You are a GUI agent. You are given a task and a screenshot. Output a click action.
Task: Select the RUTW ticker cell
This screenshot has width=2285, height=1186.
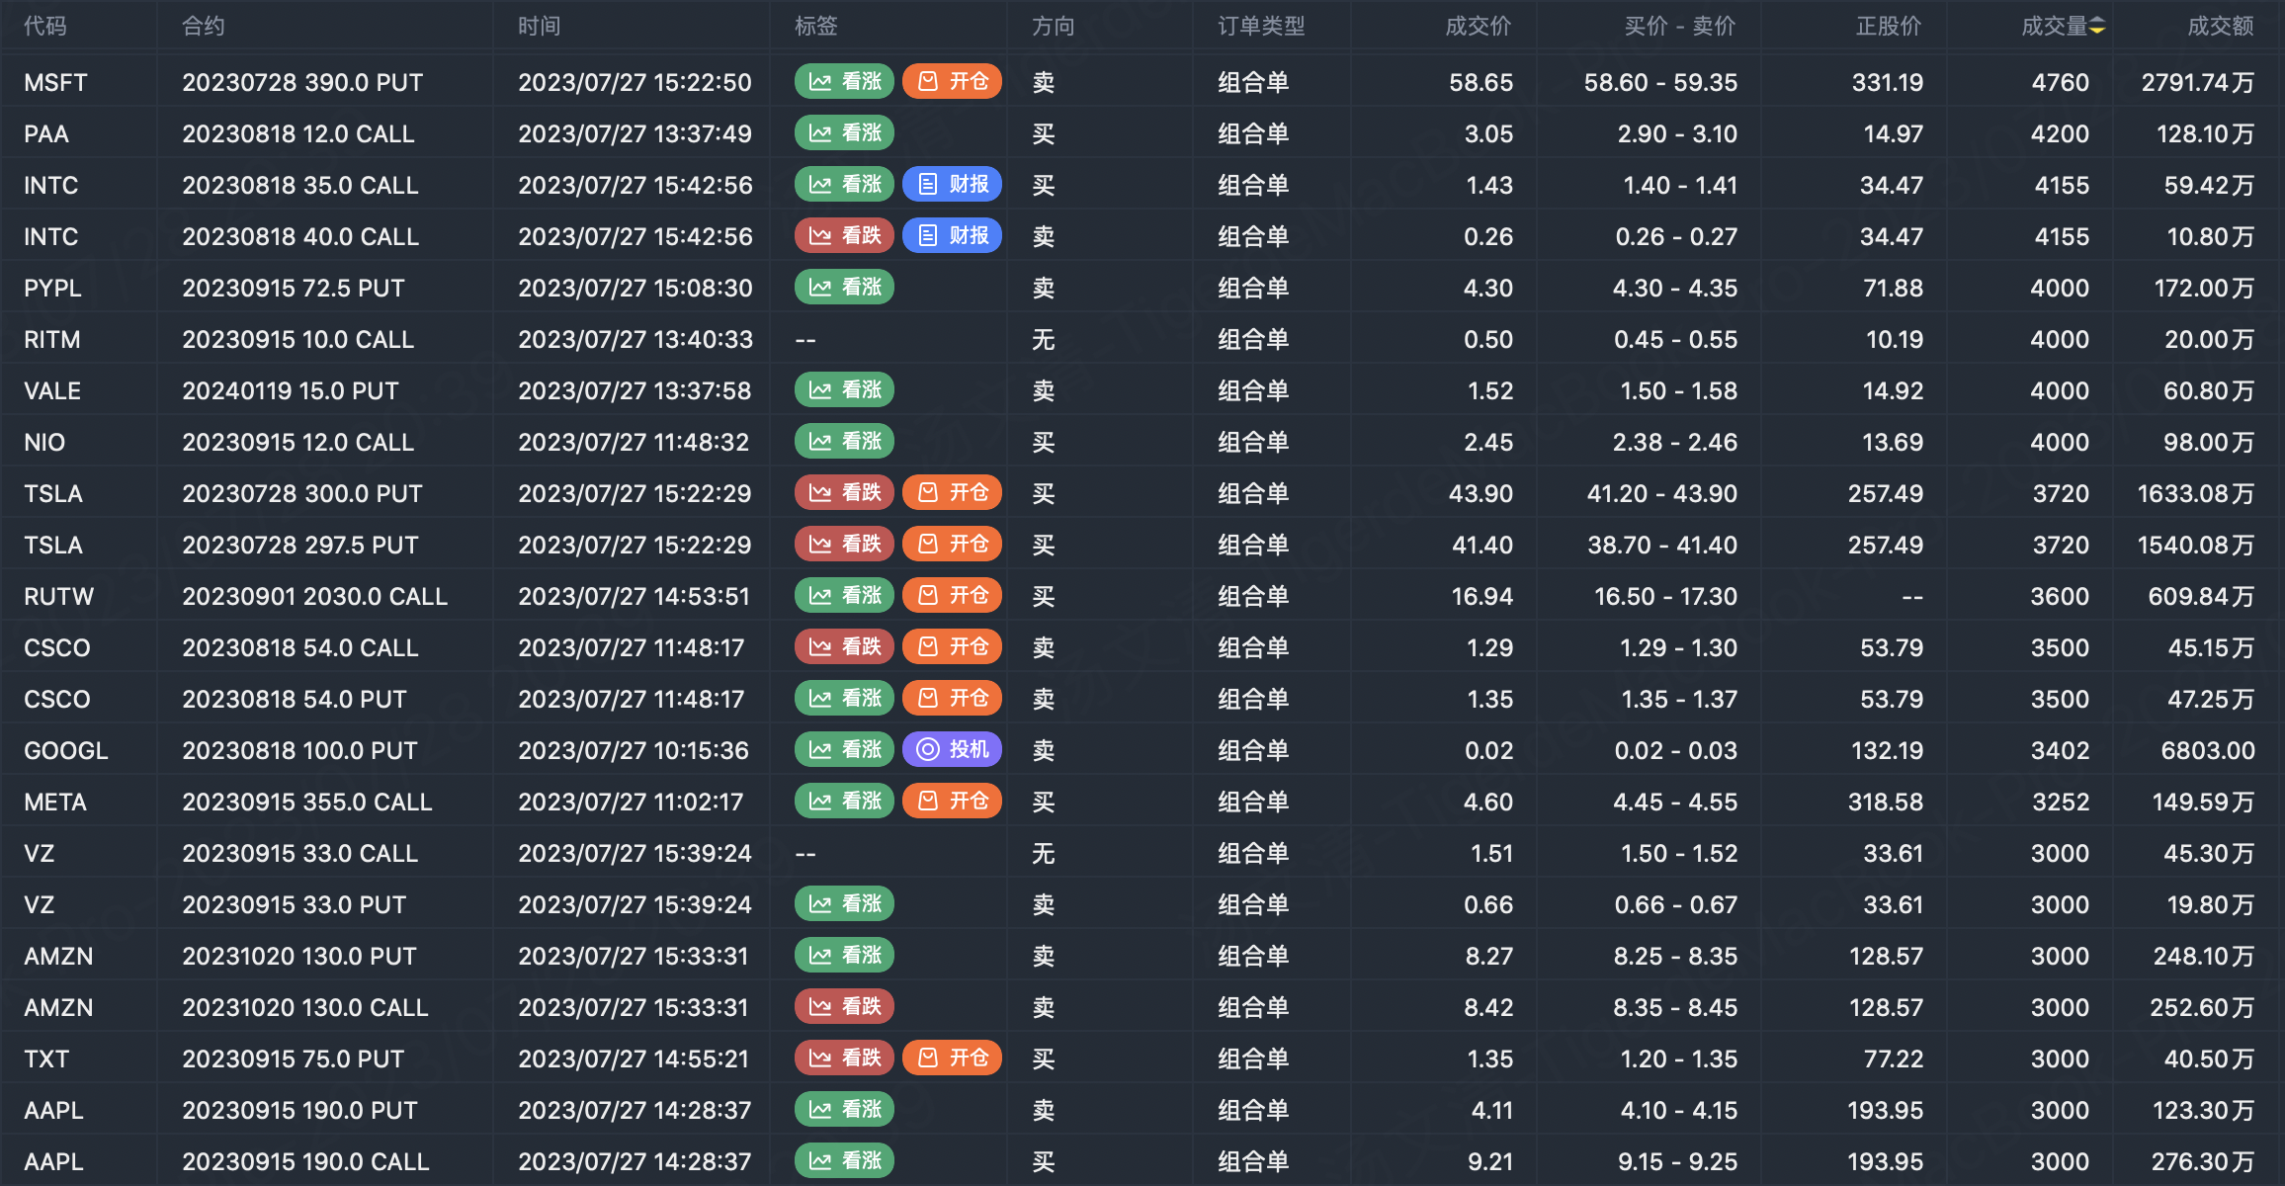point(59,596)
